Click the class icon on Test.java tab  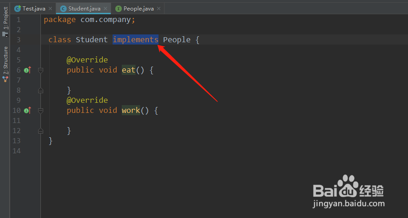[x=17, y=9]
